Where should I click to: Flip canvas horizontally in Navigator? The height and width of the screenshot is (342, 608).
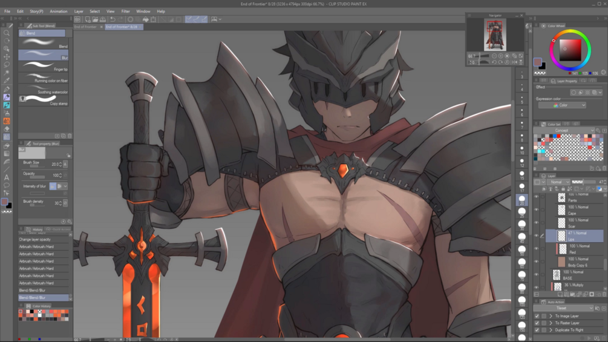coord(514,62)
